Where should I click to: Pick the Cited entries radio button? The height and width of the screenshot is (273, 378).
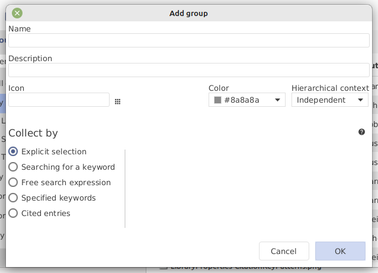pos(13,214)
